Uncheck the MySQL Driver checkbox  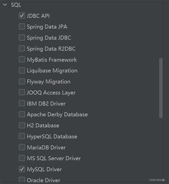(22, 169)
